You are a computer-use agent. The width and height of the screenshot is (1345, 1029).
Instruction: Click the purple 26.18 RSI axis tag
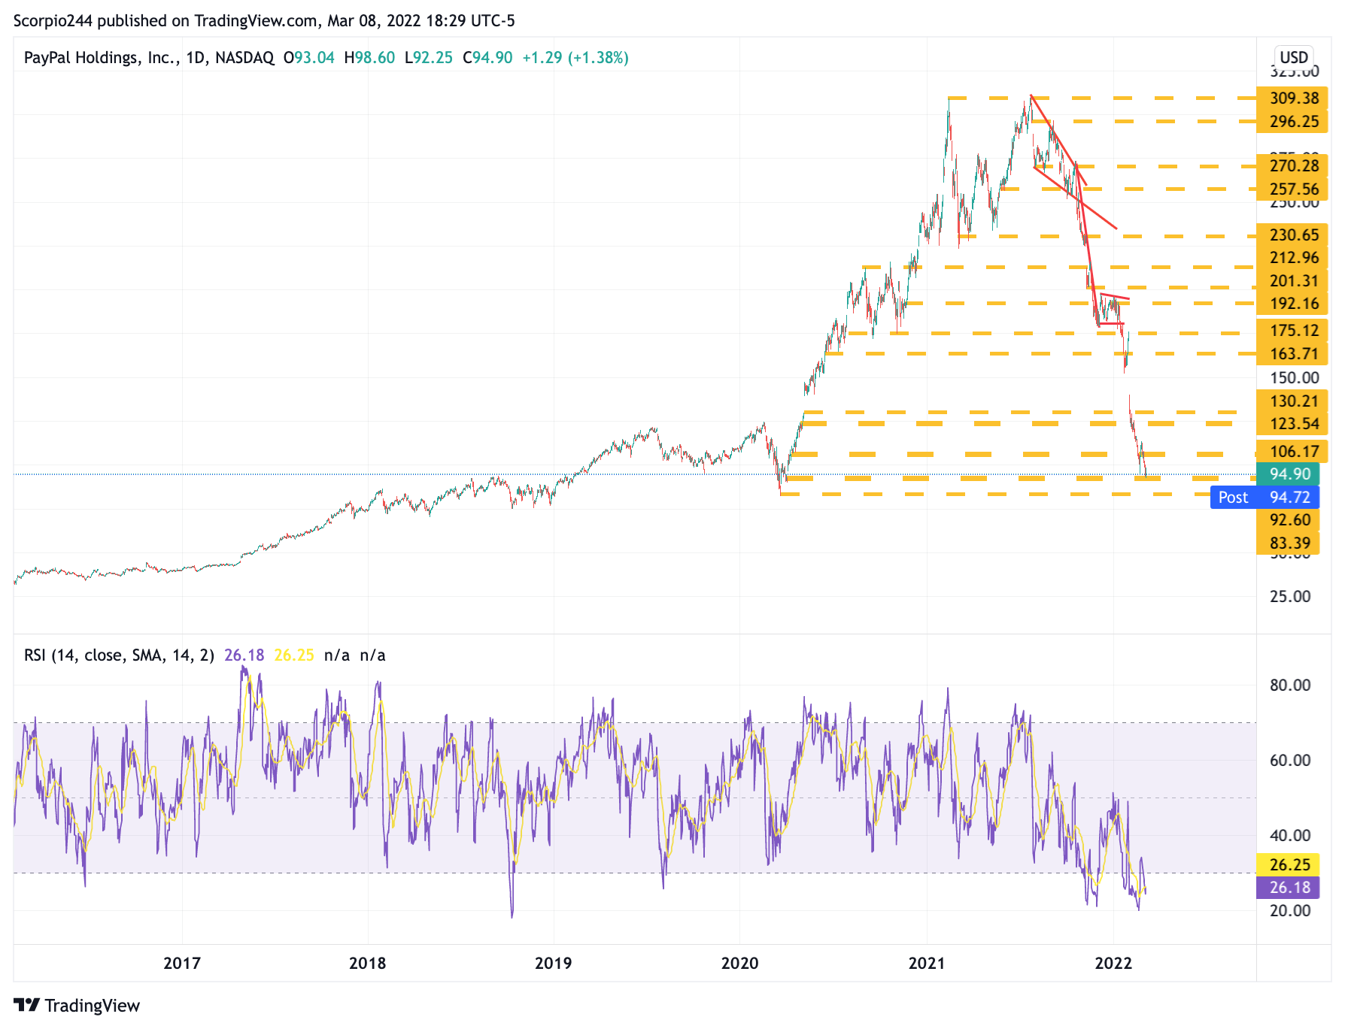tap(1288, 888)
